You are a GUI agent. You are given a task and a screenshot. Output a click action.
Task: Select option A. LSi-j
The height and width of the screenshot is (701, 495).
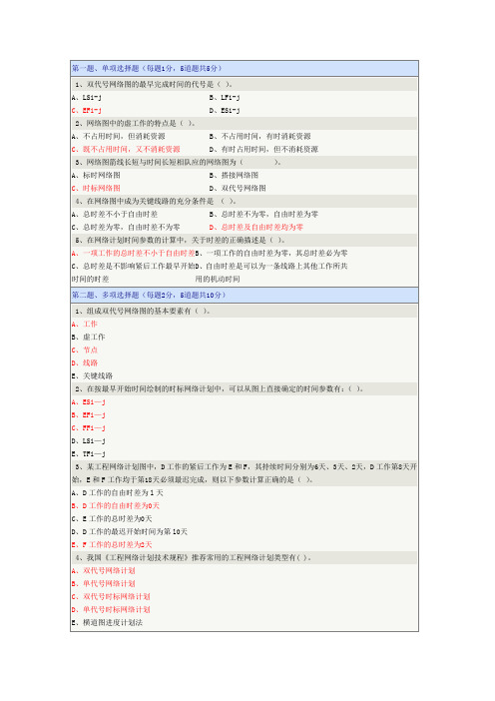pyautogui.click(x=87, y=97)
